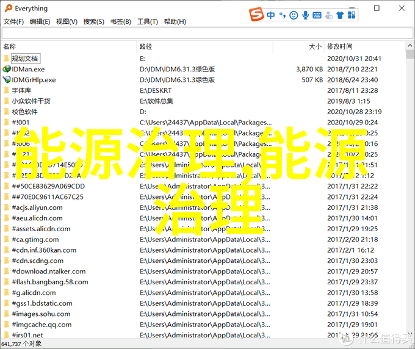Open Sogou toolbox grid icon
Viewport: 415px width, 349px height.
[x=352, y=15]
